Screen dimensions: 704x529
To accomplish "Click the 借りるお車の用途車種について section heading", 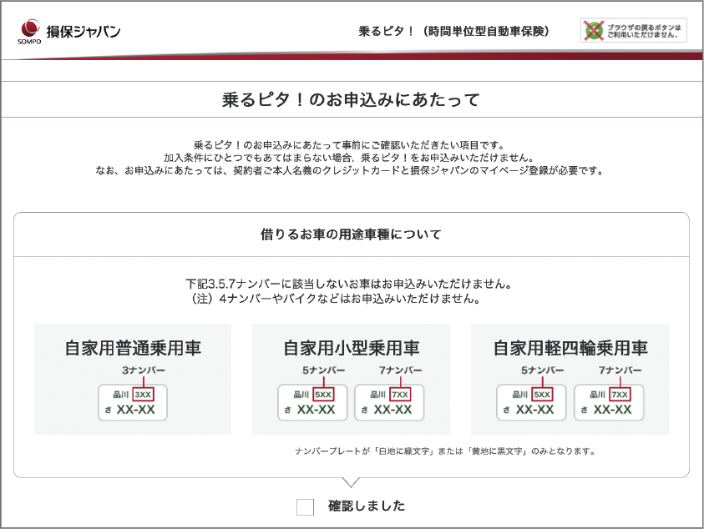I will click(x=351, y=234).
